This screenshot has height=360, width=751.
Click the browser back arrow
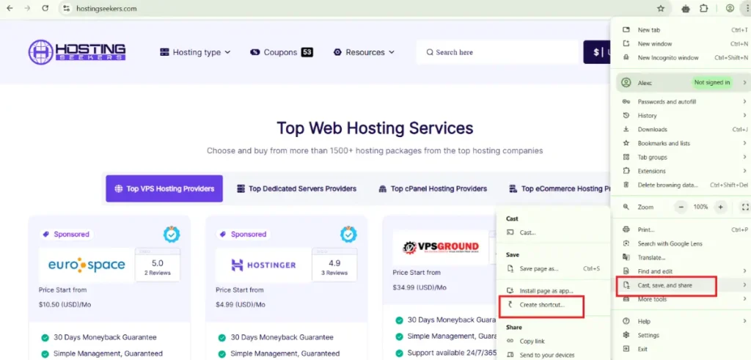[10, 8]
